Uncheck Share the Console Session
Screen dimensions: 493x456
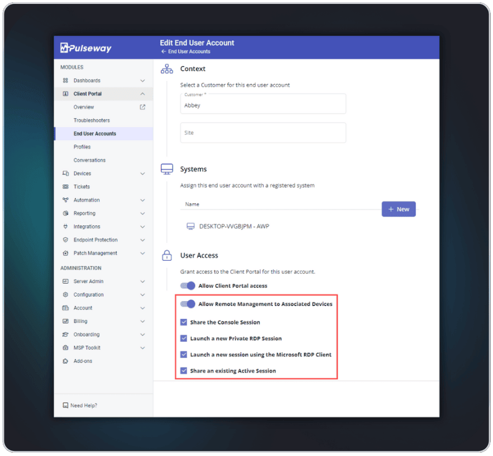point(184,322)
